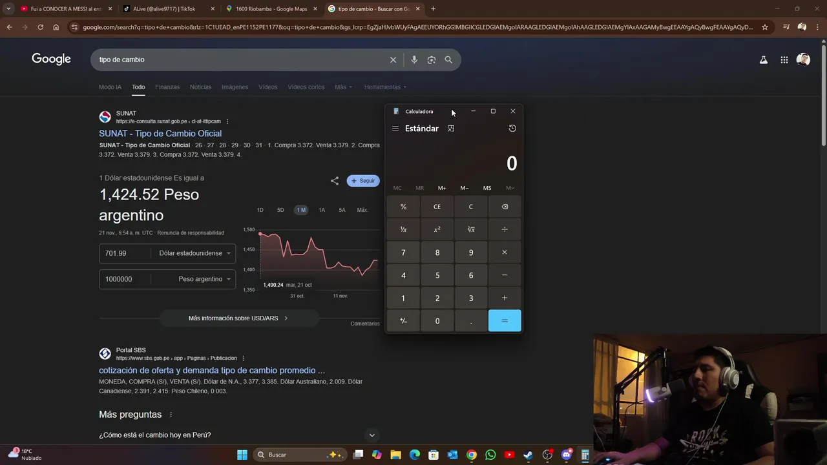This screenshot has height=465, width=827.
Task: Click digit 7 in Calculator
Action: pyautogui.click(x=403, y=253)
